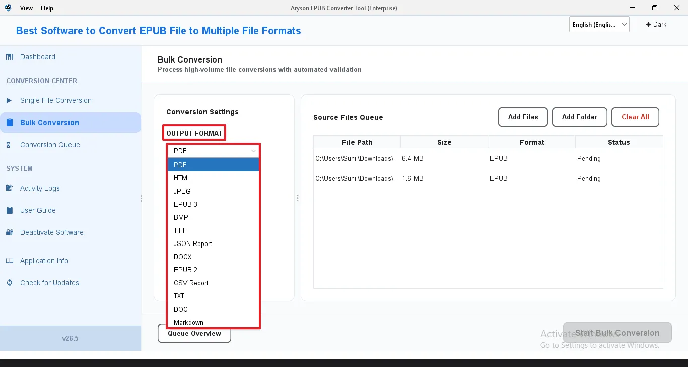The image size is (688, 367).
Task: Select the file path in the 6.4 MB row
Action: (x=357, y=158)
